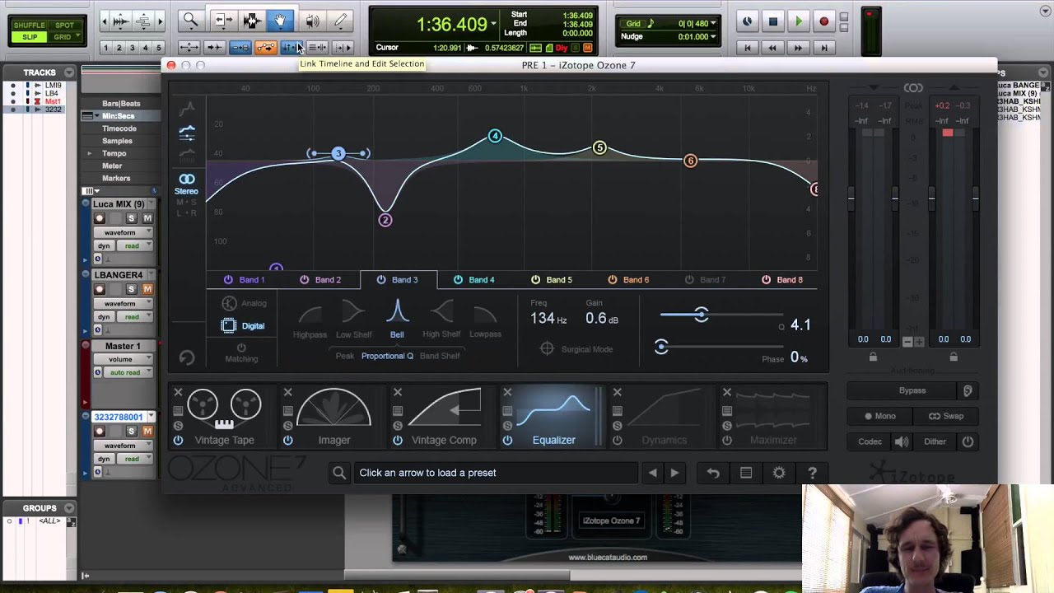Click the Fast Forward transport button

pyautogui.click(x=798, y=48)
